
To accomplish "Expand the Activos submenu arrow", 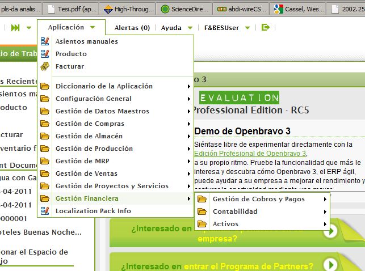I will 325,224.
